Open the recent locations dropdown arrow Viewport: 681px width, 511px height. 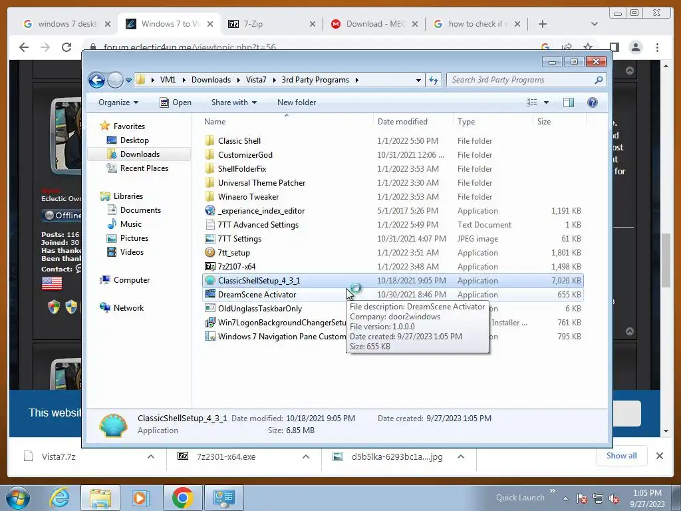click(x=128, y=81)
